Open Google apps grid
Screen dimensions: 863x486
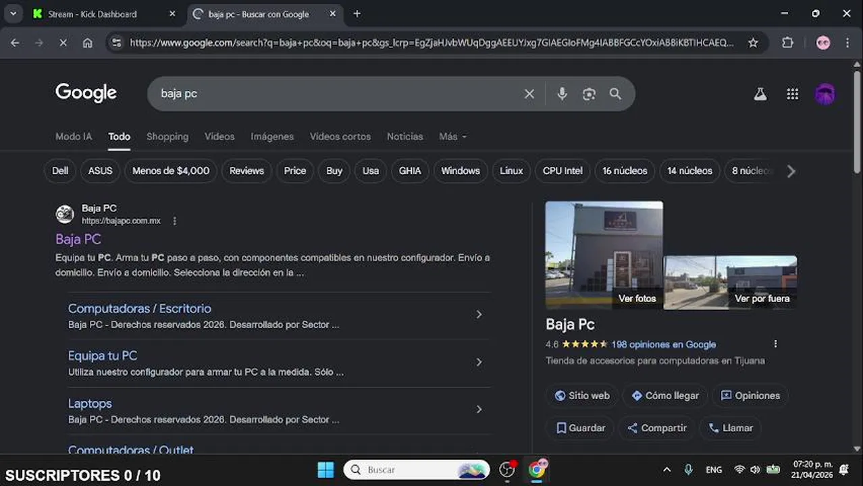click(793, 94)
